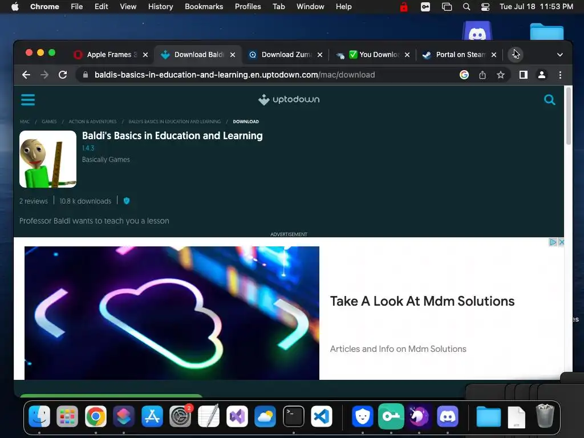Go back to the previous page

click(x=26, y=75)
